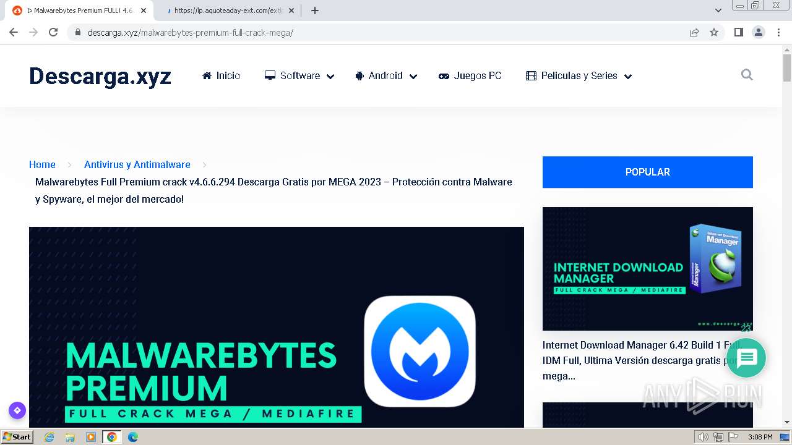Close the aquoteaday-ext tab
Image resolution: width=792 pixels, height=445 pixels.
click(292, 11)
